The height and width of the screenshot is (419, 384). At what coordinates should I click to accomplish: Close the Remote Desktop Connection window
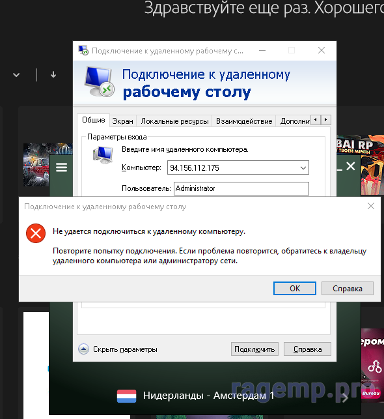coord(322,50)
